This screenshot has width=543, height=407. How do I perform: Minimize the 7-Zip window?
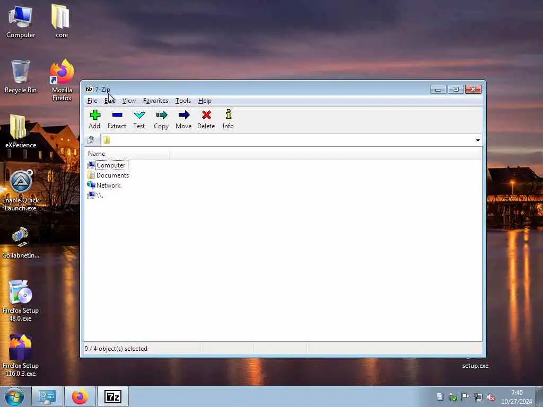(x=438, y=90)
